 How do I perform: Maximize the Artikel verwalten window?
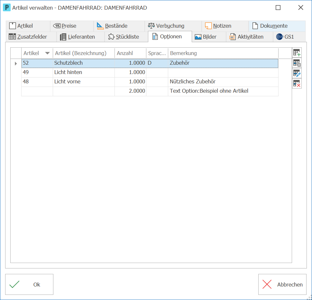tap(278, 8)
